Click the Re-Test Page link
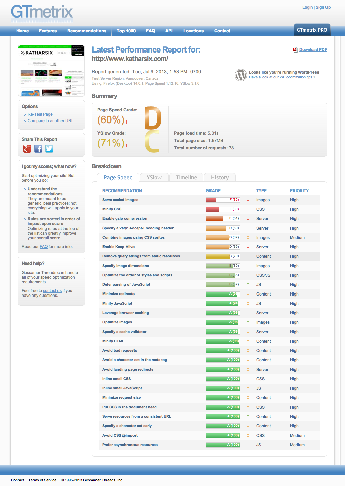 pos(40,114)
